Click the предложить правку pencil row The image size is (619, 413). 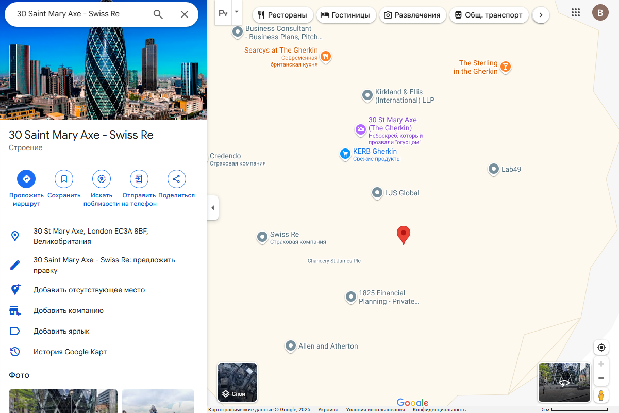(x=103, y=265)
